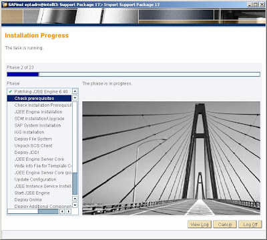
Task: Click the green checkmark beside Patching J2EE Engine
Action: (10, 91)
